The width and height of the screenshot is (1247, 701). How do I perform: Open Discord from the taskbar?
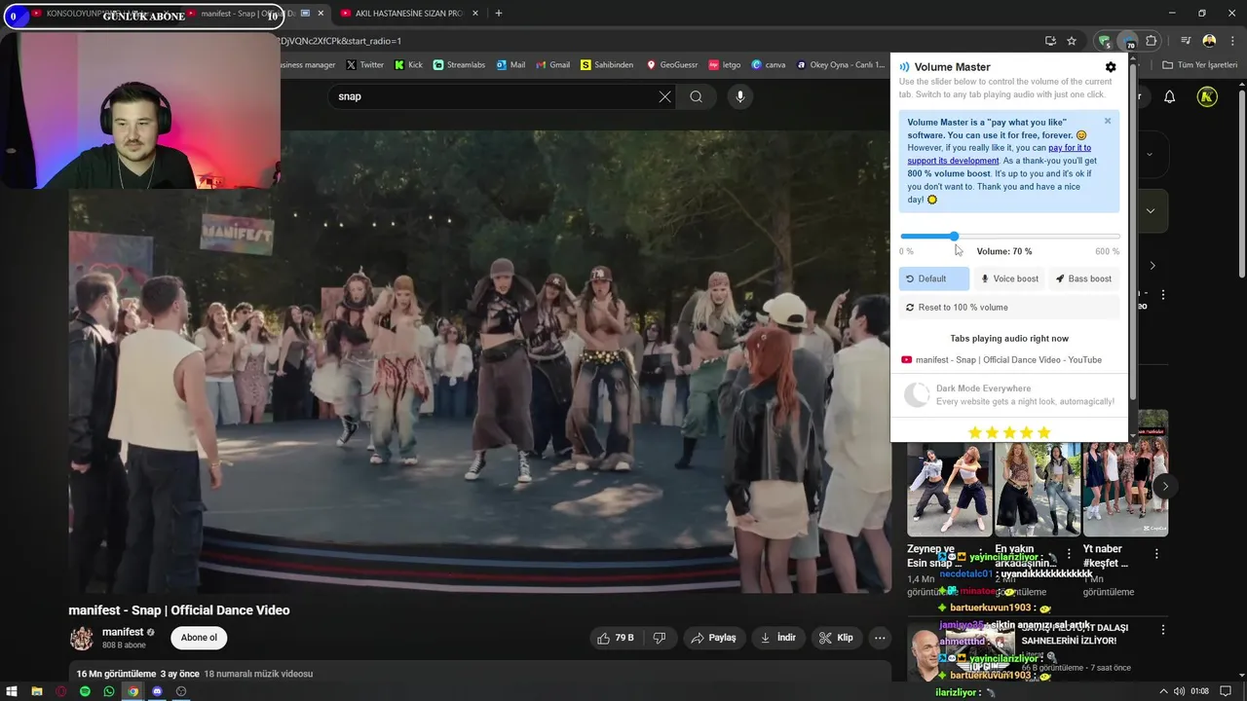tap(157, 691)
